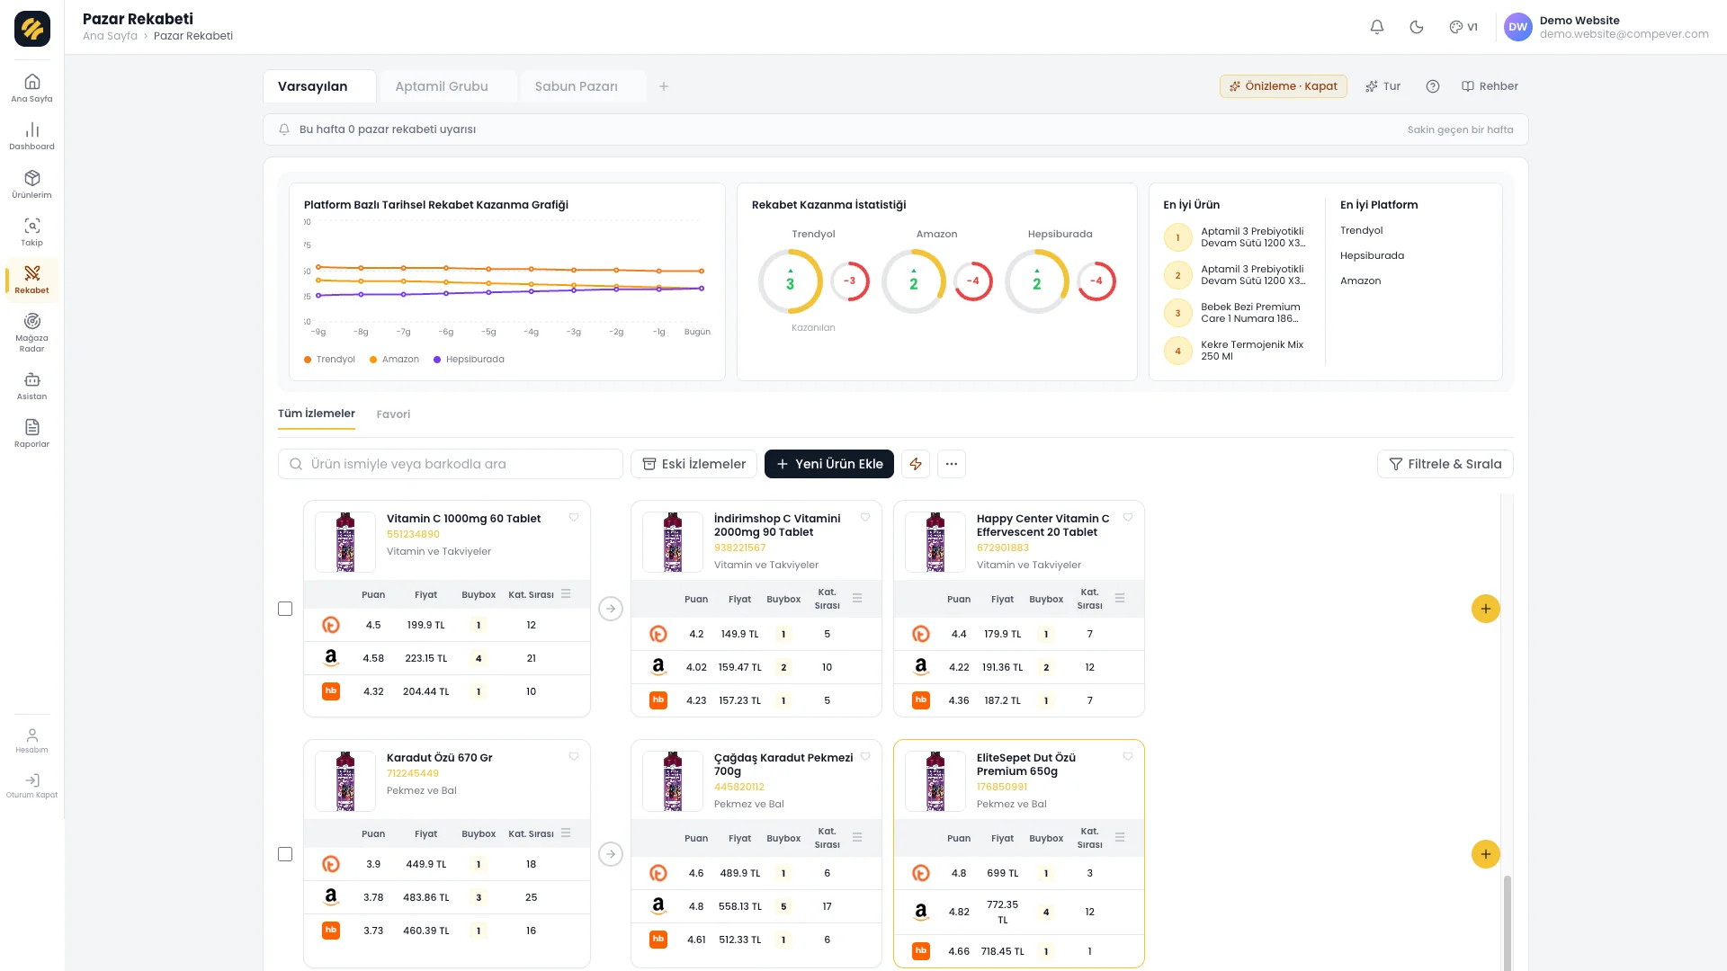The width and height of the screenshot is (1727, 971).
Task: Open column menu on Happy Center card
Action: click(1120, 598)
